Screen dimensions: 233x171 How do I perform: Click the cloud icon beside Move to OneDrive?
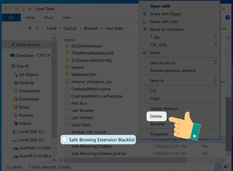[145, 29]
